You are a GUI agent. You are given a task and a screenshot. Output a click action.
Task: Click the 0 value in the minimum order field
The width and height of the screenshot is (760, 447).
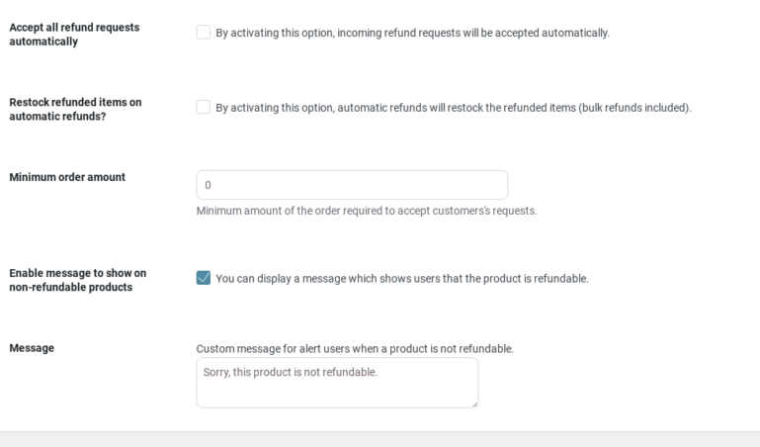pyautogui.click(x=208, y=185)
